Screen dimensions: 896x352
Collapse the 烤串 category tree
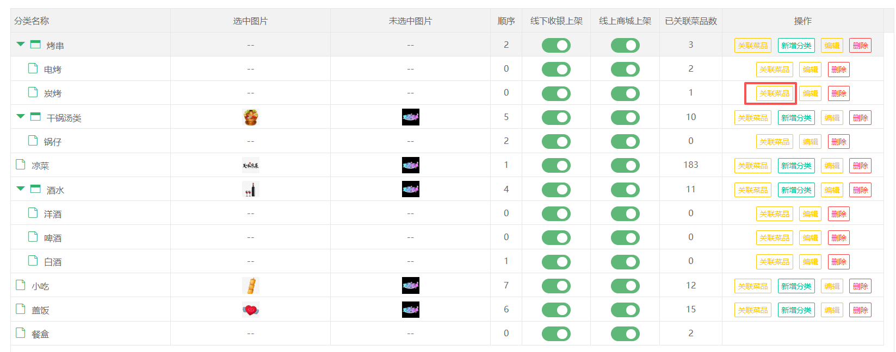click(21, 45)
